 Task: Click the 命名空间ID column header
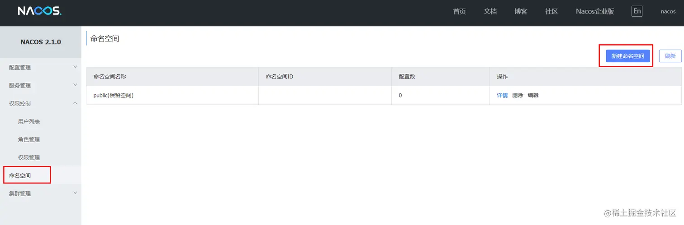[325, 77]
